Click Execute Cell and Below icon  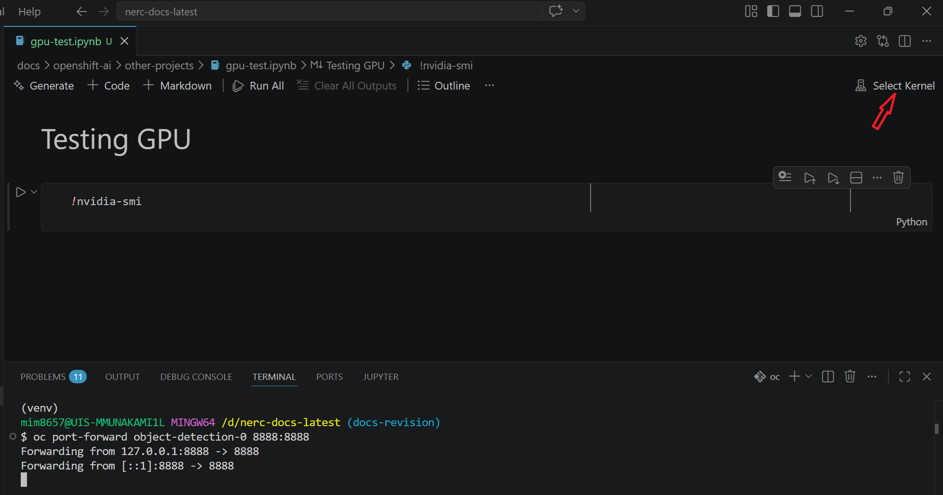point(833,178)
